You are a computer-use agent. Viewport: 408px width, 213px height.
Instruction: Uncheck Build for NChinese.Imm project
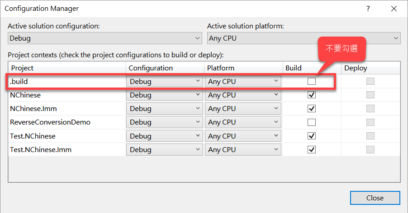pyautogui.click(x=312, y=109)
